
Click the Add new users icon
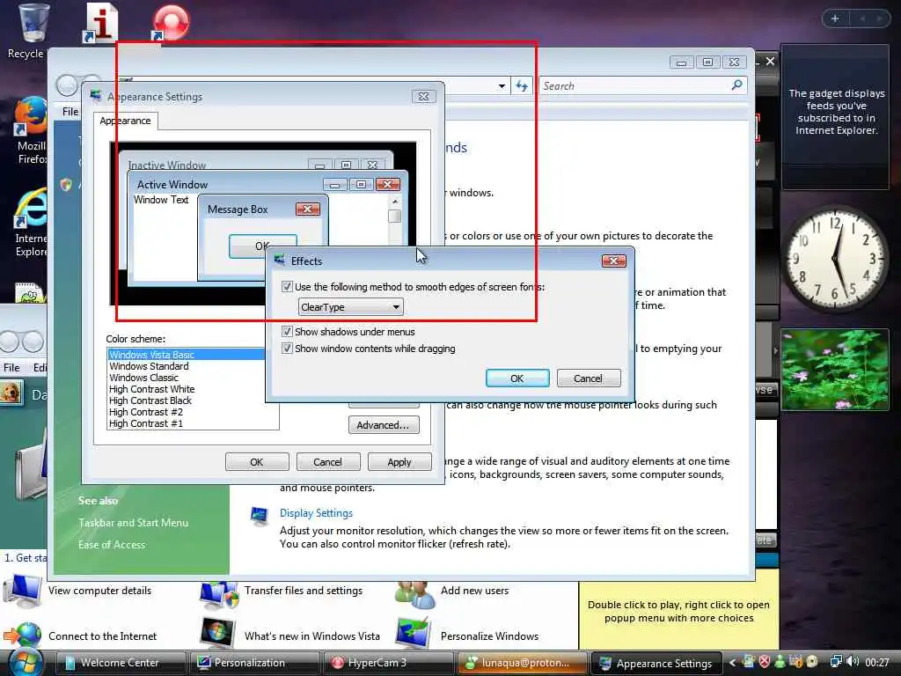(x=415, y=594)
